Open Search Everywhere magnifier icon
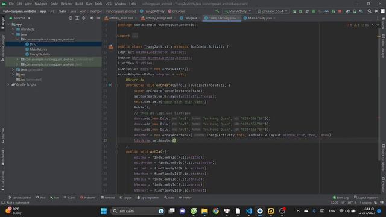The width and height of the screenshot is (386, 217). click(369, 11)
